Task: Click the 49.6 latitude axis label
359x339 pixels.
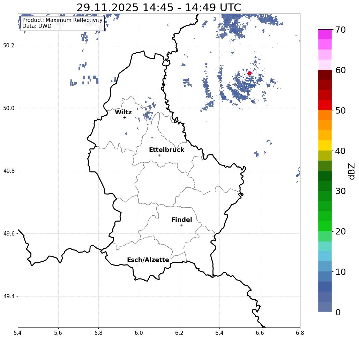Action: click(9, 234)
